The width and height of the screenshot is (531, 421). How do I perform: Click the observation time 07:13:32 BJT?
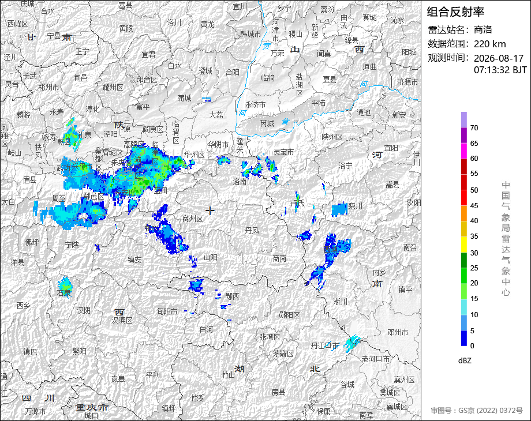click(500, 70)
